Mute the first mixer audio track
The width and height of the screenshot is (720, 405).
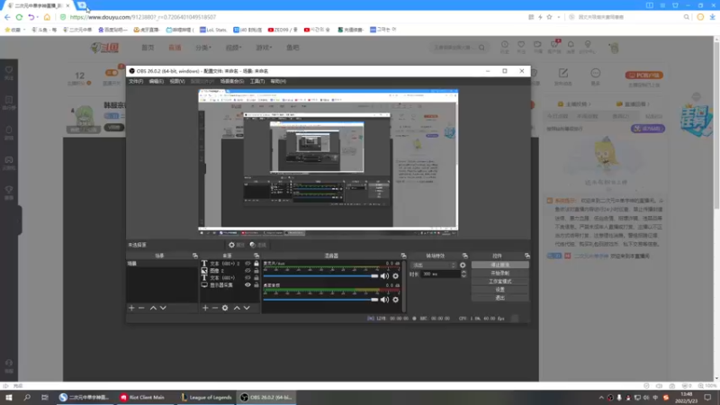coord(384,276)
